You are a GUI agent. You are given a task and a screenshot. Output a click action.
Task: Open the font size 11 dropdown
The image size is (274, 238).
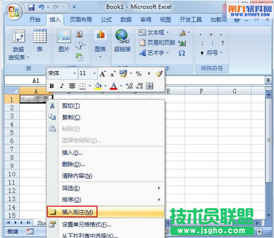point(94,73)
